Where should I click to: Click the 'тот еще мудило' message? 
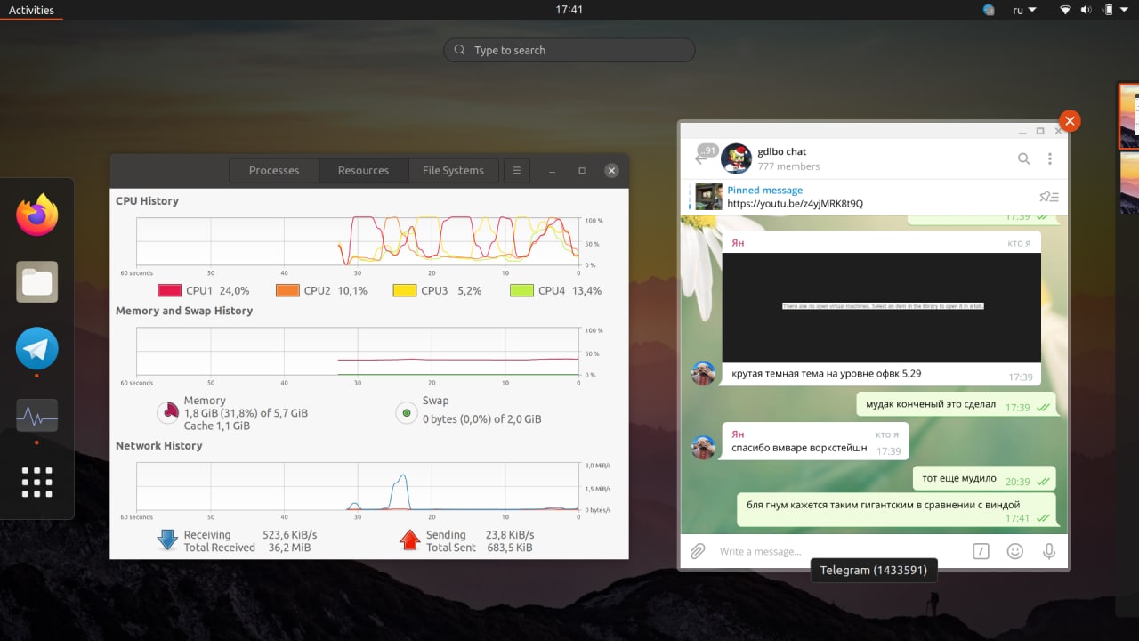984,479
